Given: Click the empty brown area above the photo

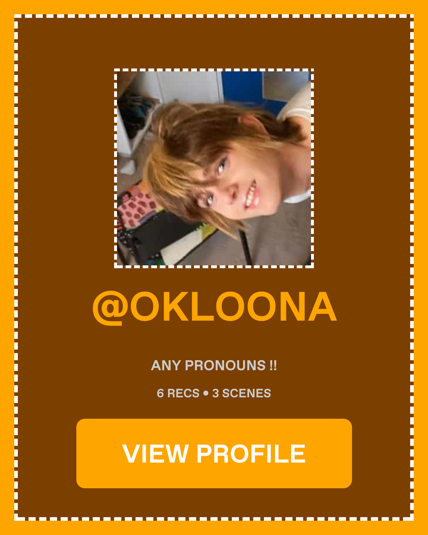Looking at the screenshot, I should click(x=214, y=43).
